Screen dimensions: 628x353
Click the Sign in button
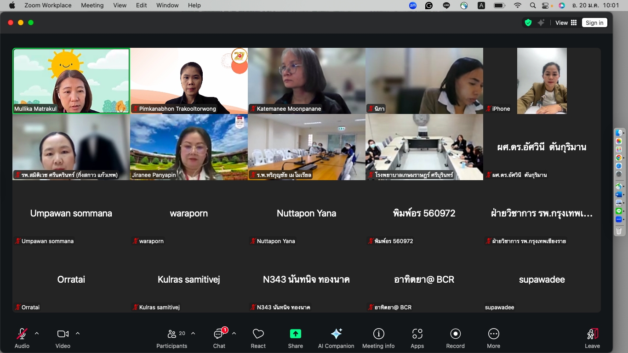(594, 23)
